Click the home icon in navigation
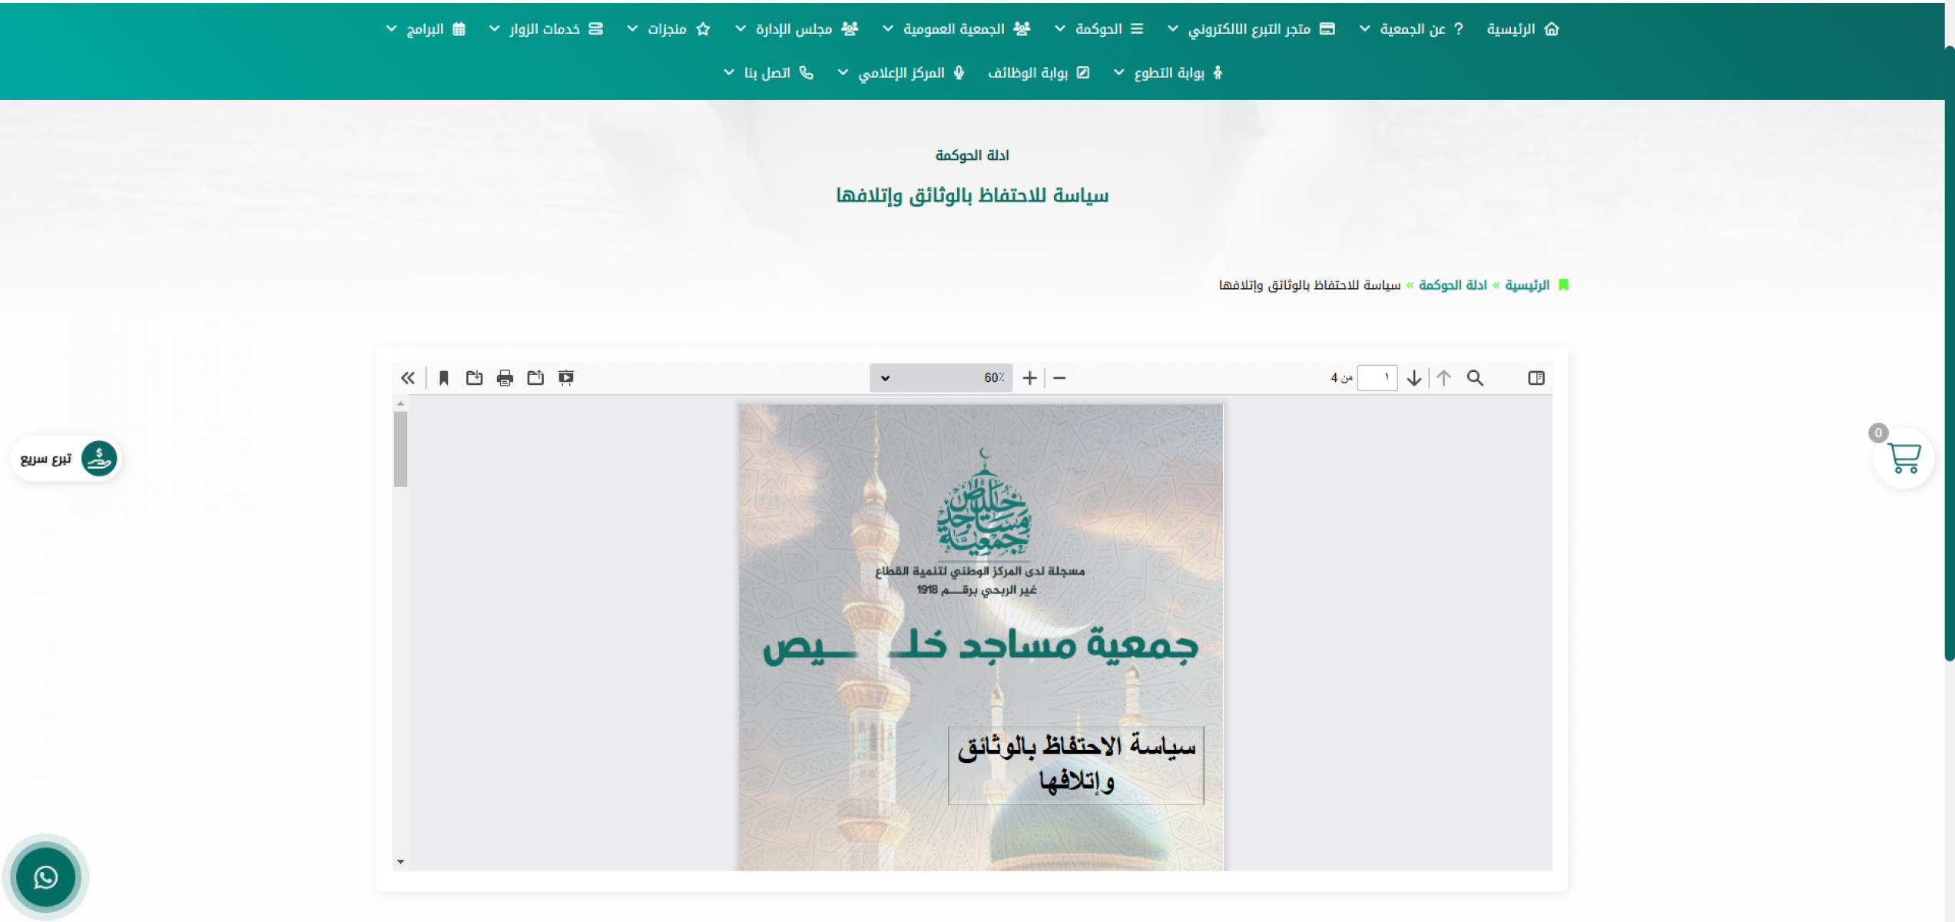1955x922 pixels. pyautogui.click(x=1552, y=29)
